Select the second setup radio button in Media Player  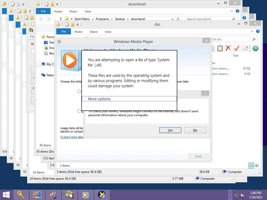[79, 111]
